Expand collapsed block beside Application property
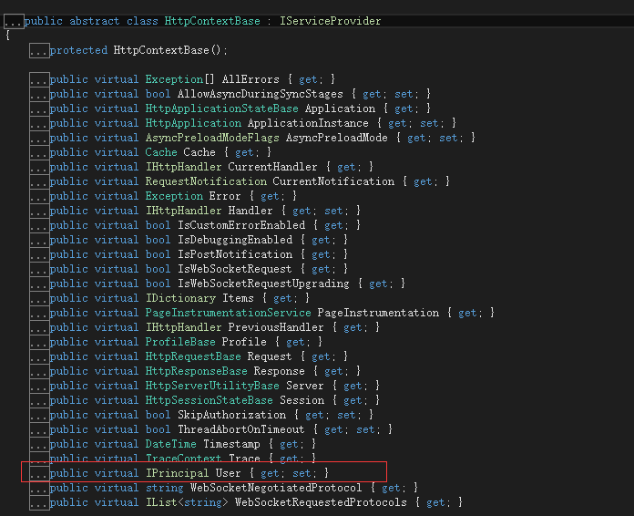Image resolution: width=634 pixels, height=516 pixels. coord(39,109)
